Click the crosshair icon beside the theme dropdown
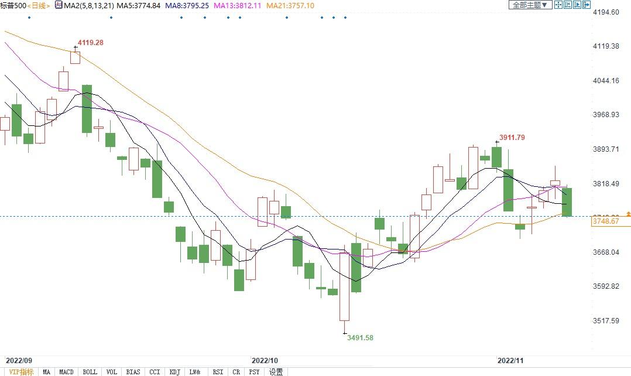The height and width of the screenshot is (376, 631). pos(558,5)
